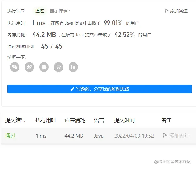Click the 提交时间 column header
This screenshot has width=196, height=169.
coord(125,120)
